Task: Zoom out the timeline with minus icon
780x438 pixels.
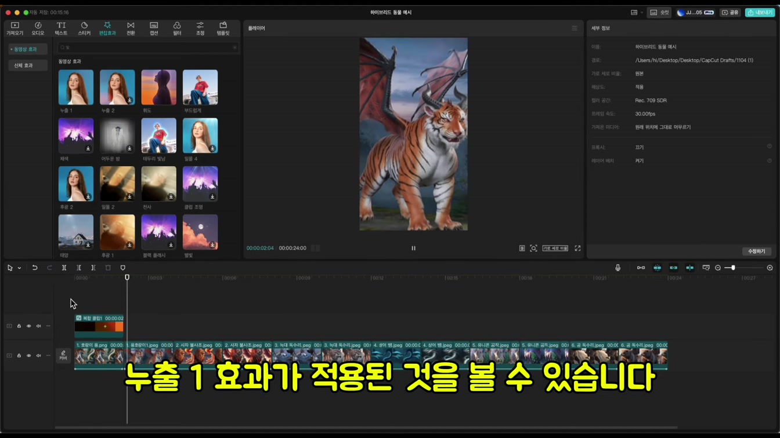Action: tap(718, 268)
